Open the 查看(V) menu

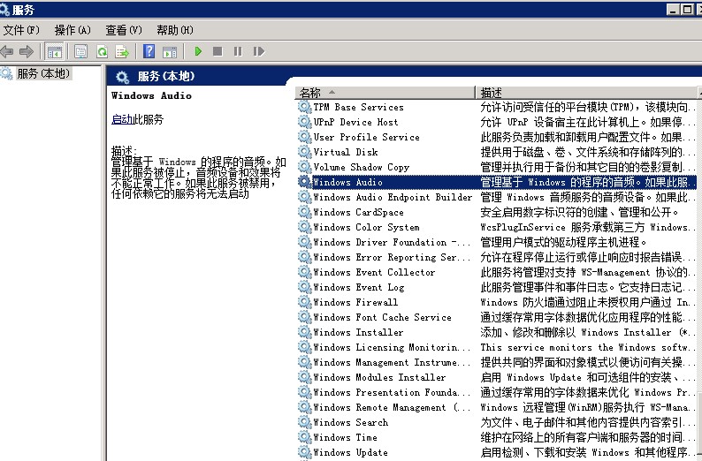[124, 30]
